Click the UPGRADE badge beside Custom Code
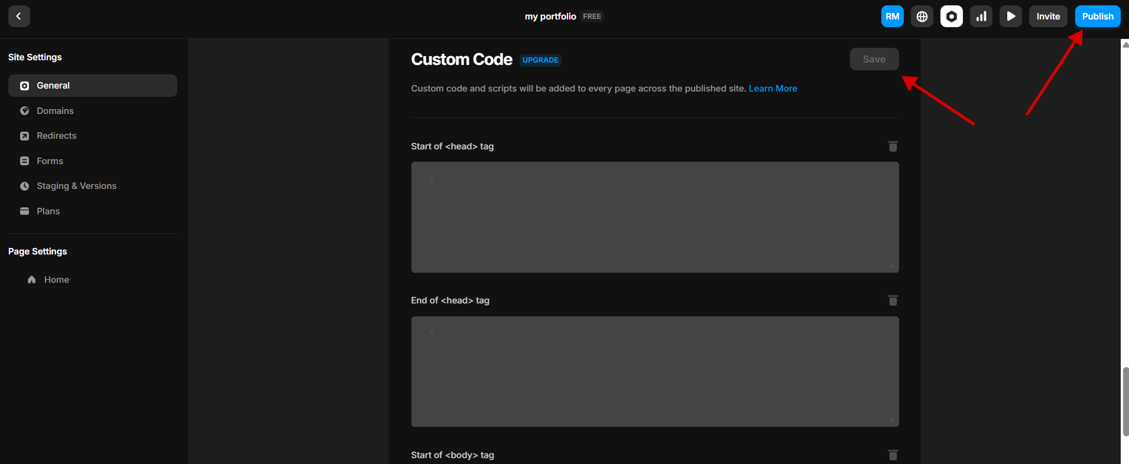1129x464 pixels. click(x=540, y=60)
